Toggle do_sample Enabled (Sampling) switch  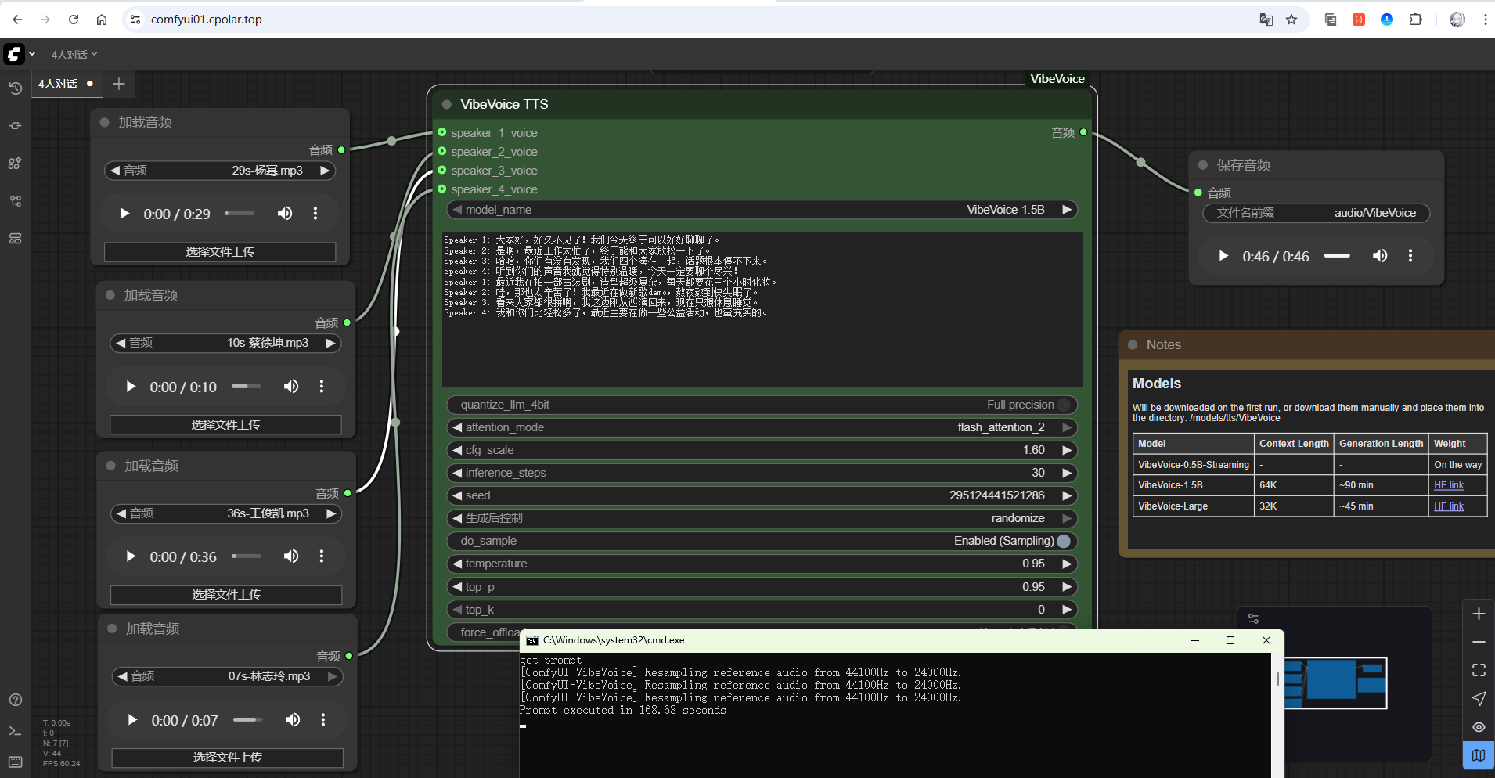point(1064,541)
